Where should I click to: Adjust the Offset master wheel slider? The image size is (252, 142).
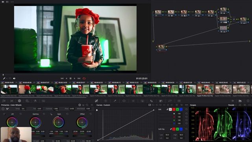tap(82, 136)
